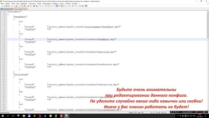Click the Close All toolbar icon
The width and height of the screenshot is (209, 118).
coord(14,6)
